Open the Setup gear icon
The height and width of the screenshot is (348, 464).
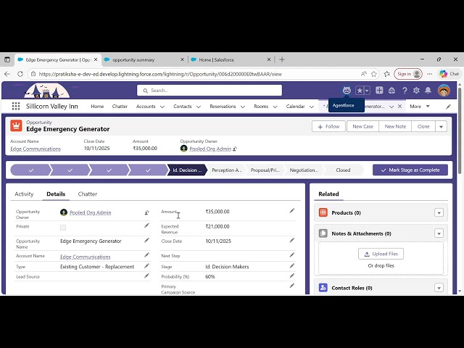[x=416, y=91]
